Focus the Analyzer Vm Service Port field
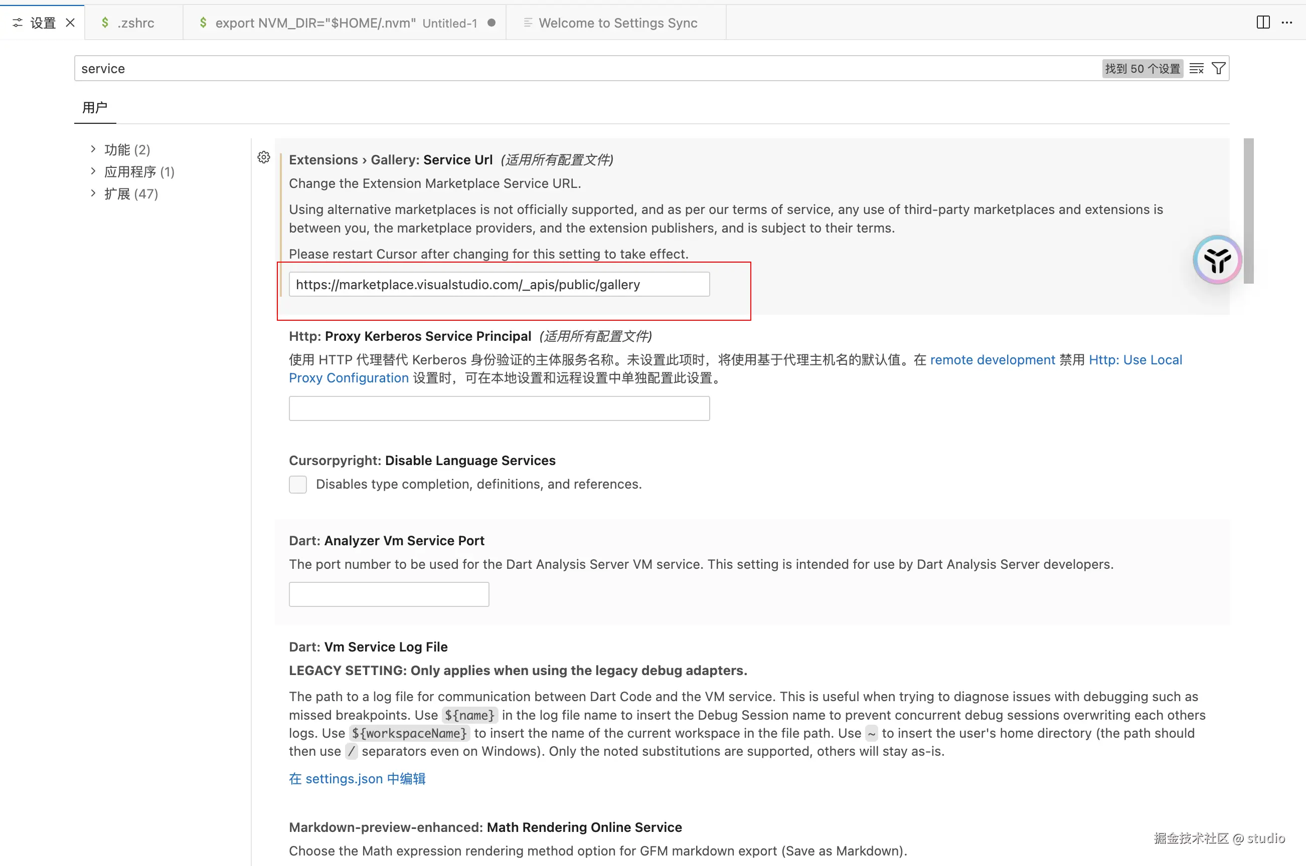The width and height of the screenshot is (1306, 866). (x=389, y=594)
